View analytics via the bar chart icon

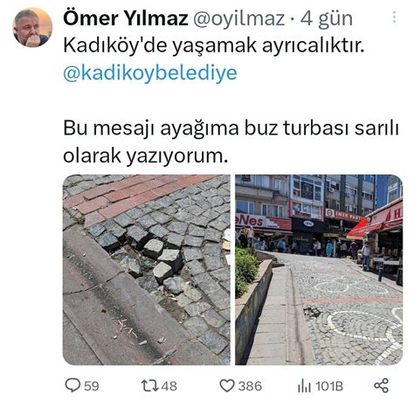click(x=304, y=386)
